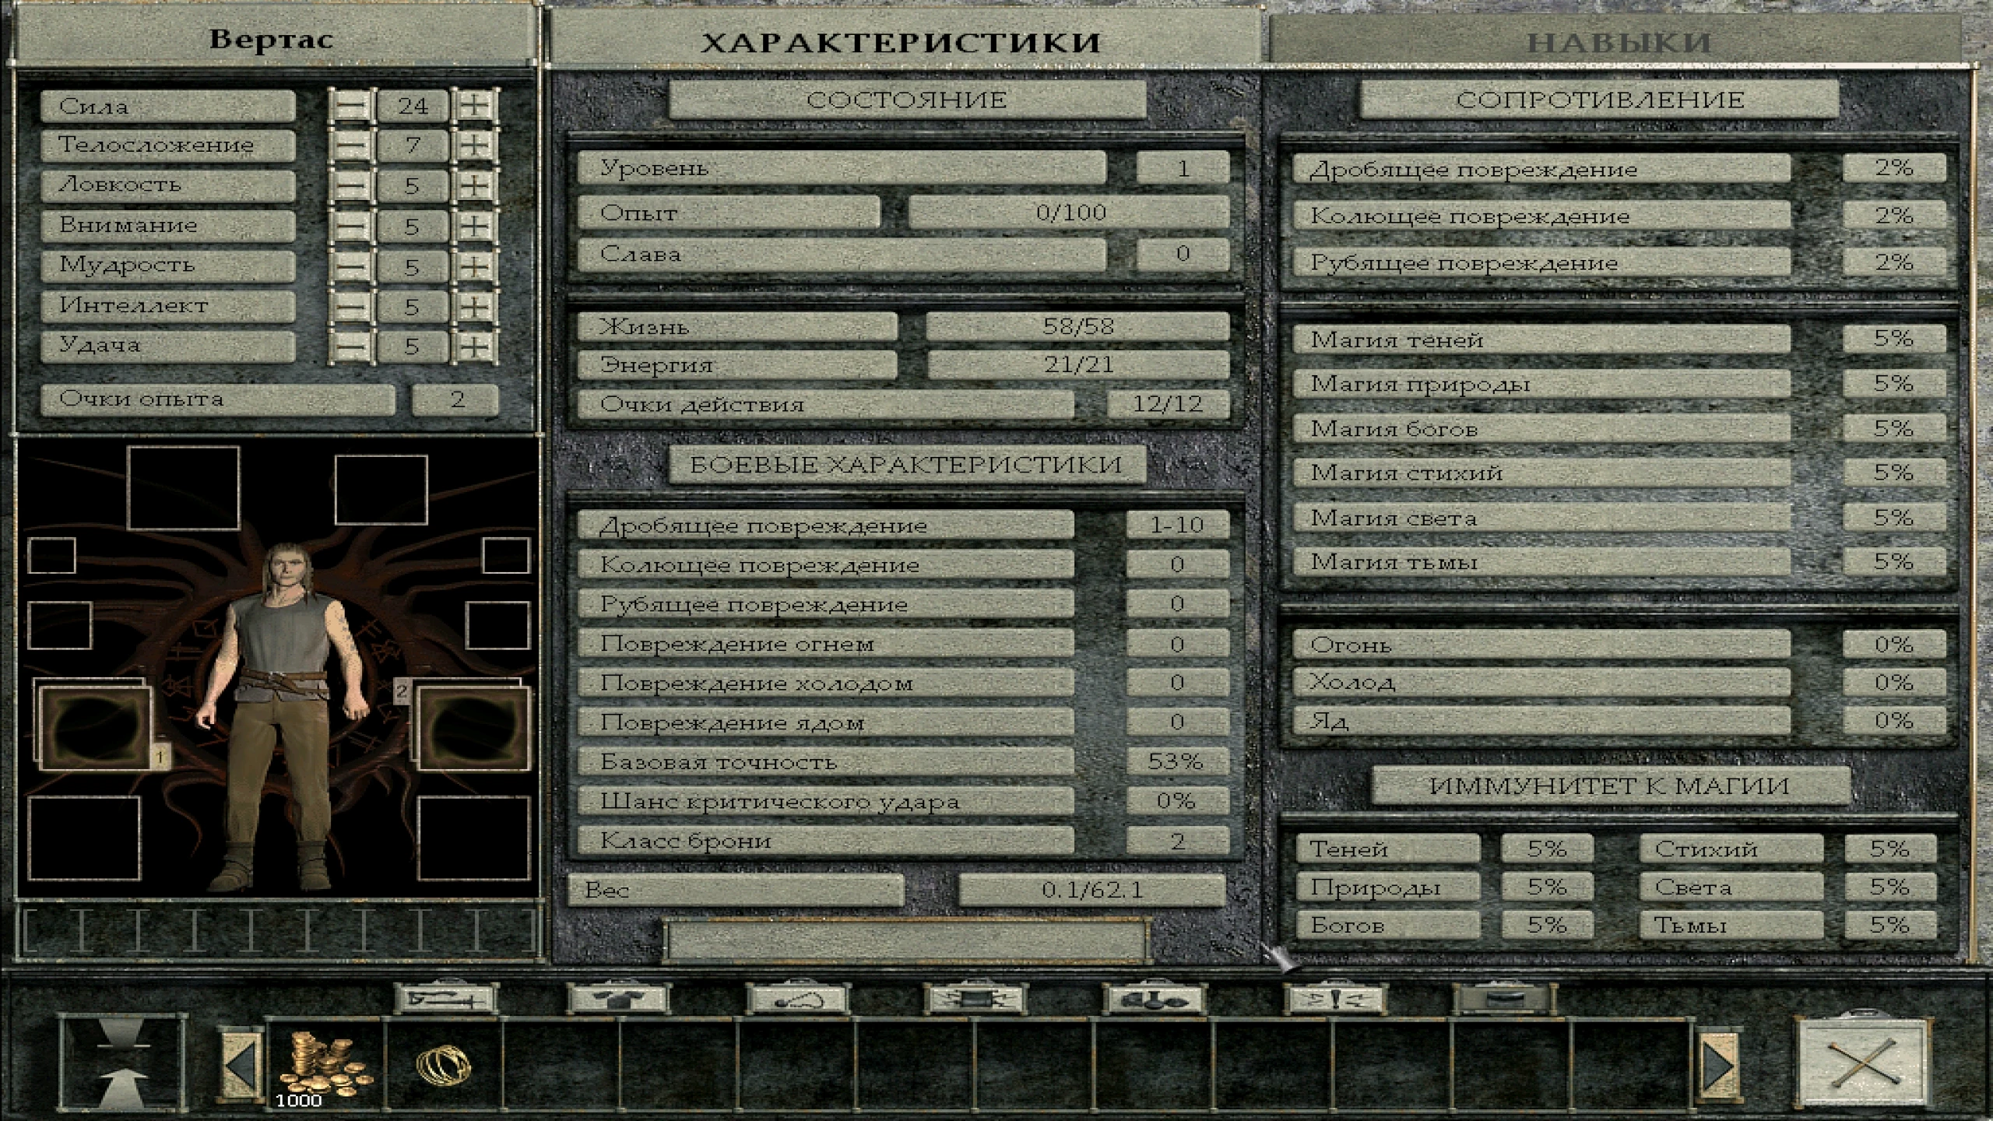This screenshot has width=1993, height=1121.
Task: Decrease Телосложение with minus button
Action: (351, 146)
